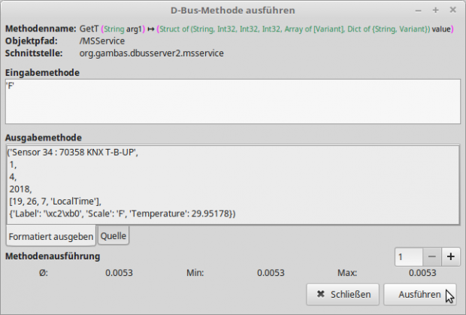The image size is (466, 315).
Task: Click the X icon on Schließen button
Action: 321,295
